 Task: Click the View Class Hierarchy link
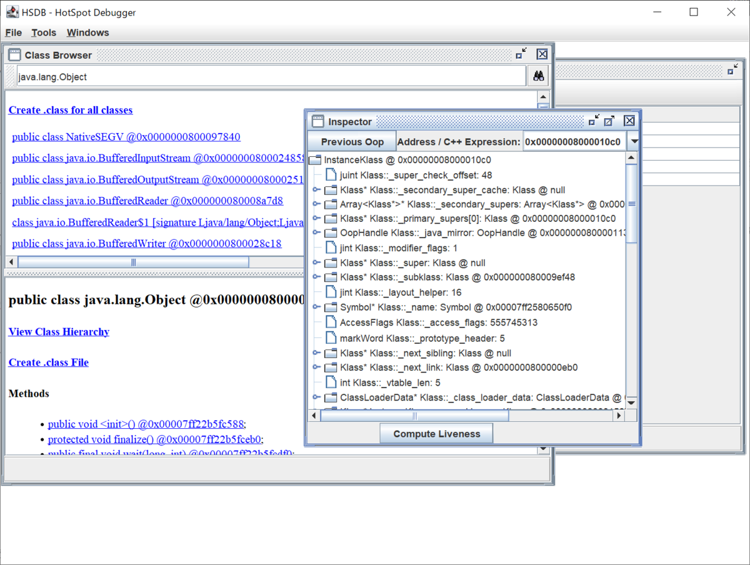59,331
